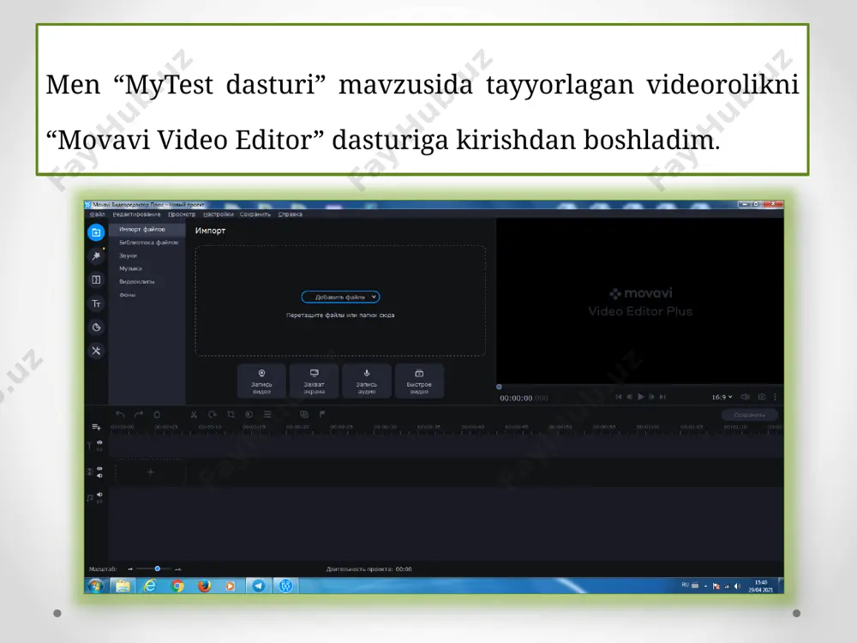Click the zoom-out icon beside 'Масштаб' slider
The height and width of the screenshot is (643, 857).
pyautogui.click(x=130, y=569)
